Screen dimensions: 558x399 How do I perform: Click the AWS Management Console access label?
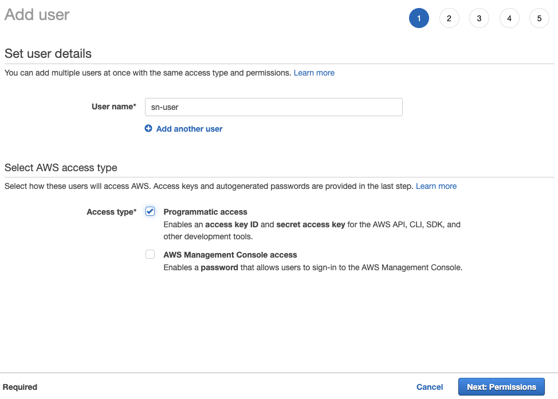click(x=230, y=255)
